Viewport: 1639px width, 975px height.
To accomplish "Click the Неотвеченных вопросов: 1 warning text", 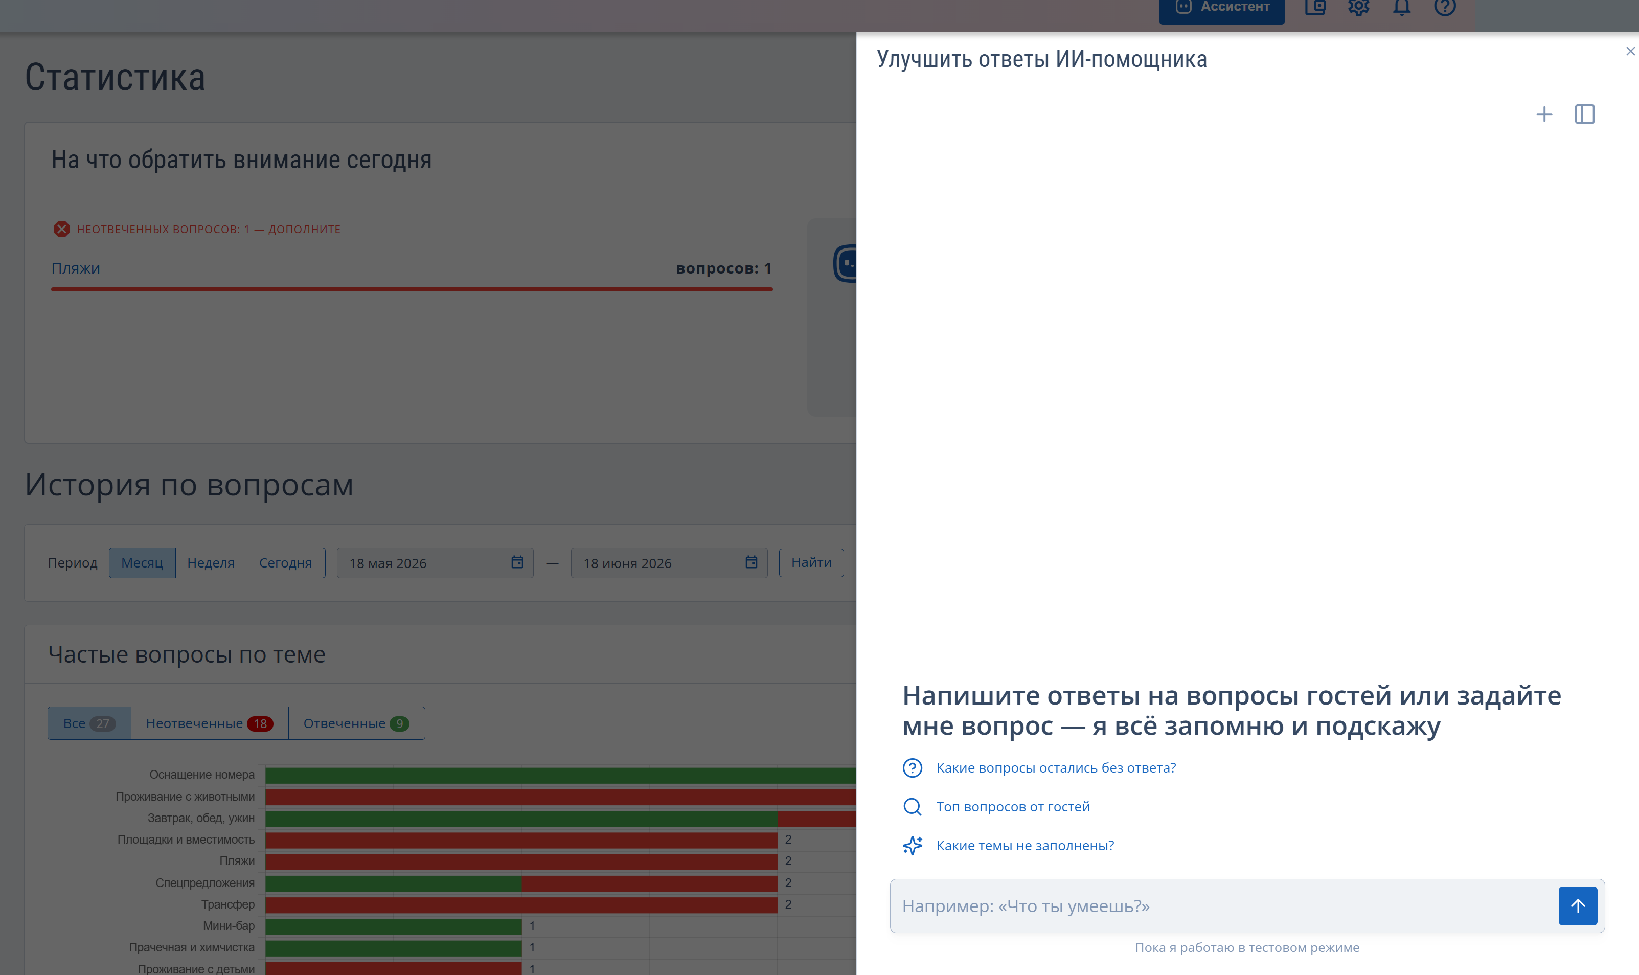I will (x=208, y=229).
